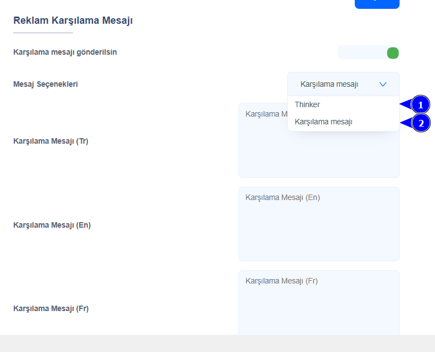Click the Reklam Karşılama Mesajı heading
Image resolution: width=435 pixels, height=352 pixels.
(73, 20)
